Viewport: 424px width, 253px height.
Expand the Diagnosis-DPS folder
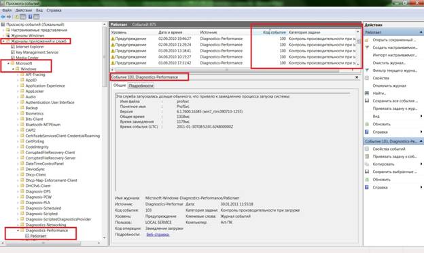coord(18,191)
